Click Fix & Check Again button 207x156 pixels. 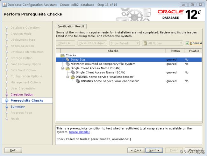click(x=92, y=43)
